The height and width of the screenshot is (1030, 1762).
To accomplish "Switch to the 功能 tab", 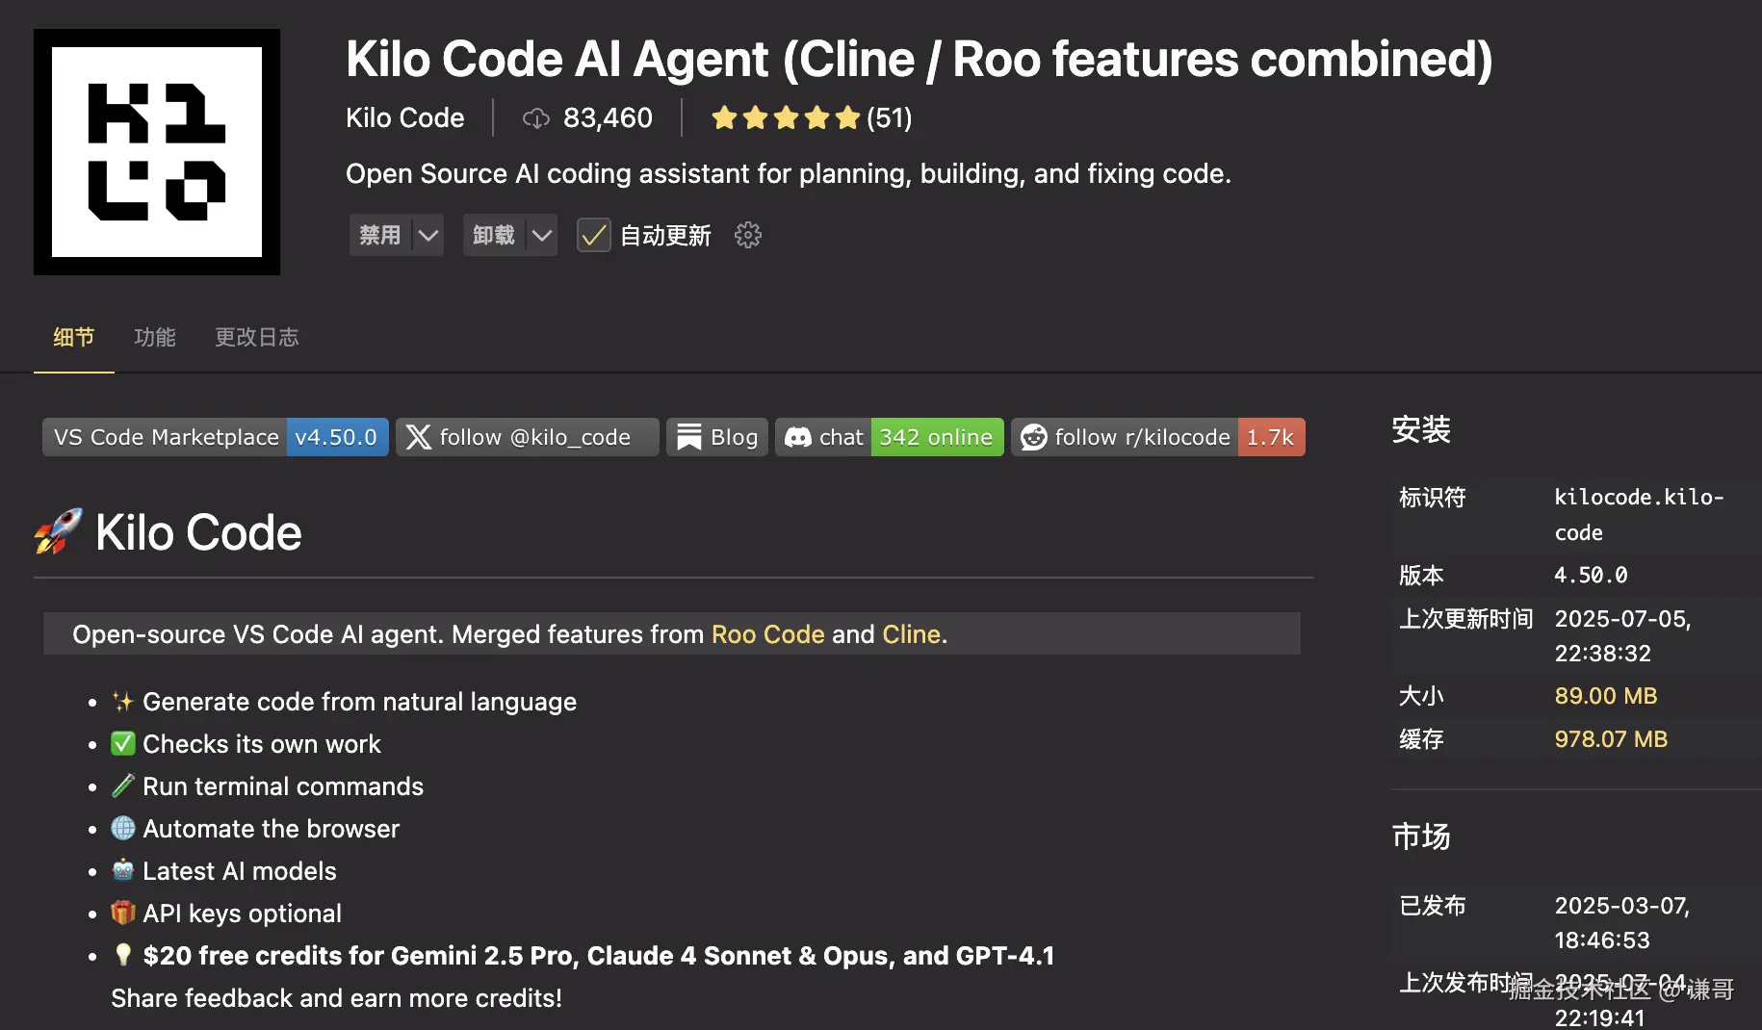I will 155,337.
